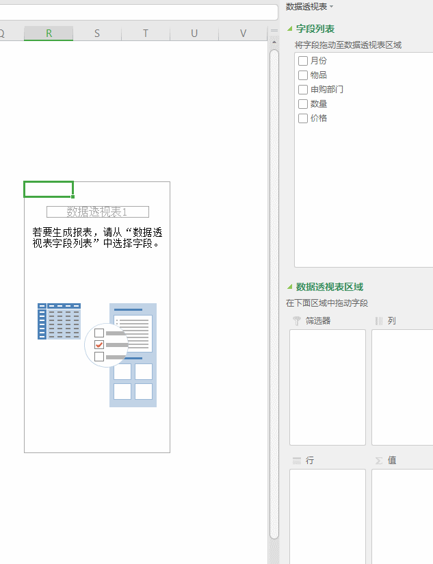Click the formula bar input field

138,12
